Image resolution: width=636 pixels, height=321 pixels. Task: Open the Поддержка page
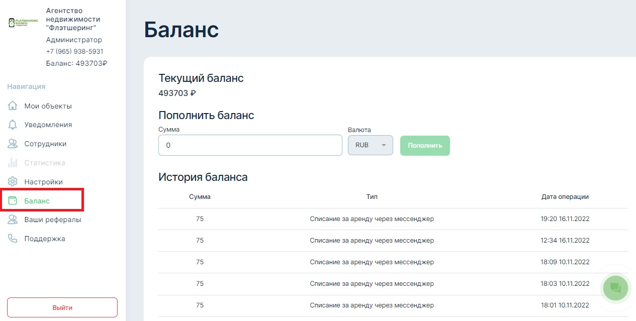click(44, 239)
